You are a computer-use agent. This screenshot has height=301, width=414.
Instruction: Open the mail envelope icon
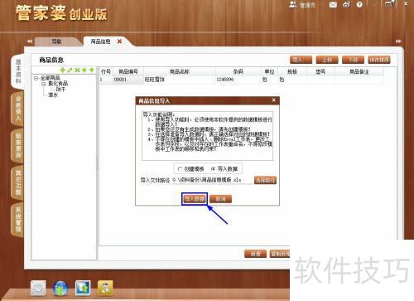(333, 5)
